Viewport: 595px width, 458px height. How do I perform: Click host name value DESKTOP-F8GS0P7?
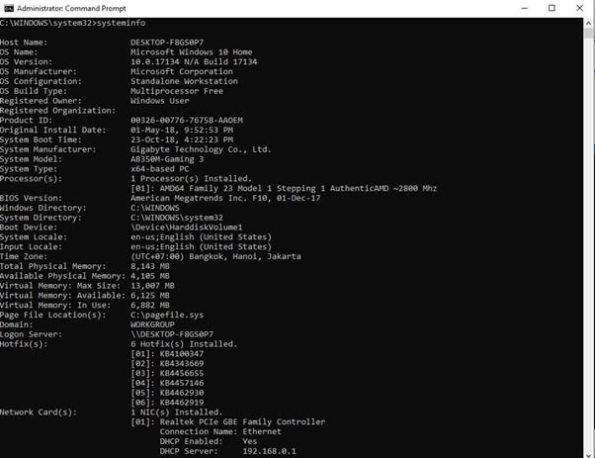coord(167,43)
